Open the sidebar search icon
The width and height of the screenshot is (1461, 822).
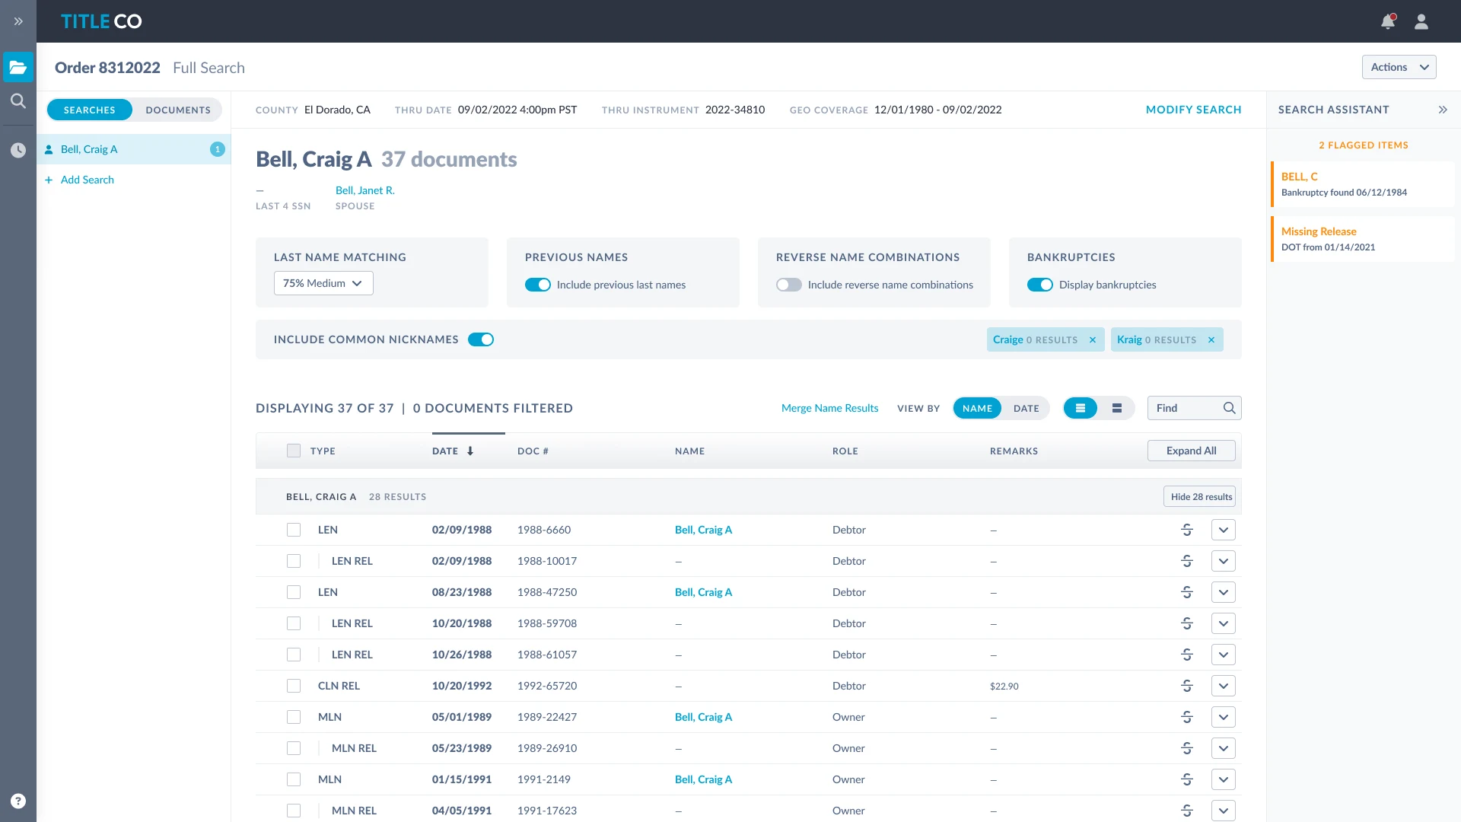18,100
